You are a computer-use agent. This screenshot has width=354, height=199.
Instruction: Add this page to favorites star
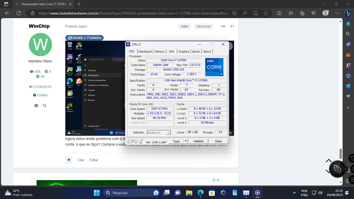pos(266,13)
